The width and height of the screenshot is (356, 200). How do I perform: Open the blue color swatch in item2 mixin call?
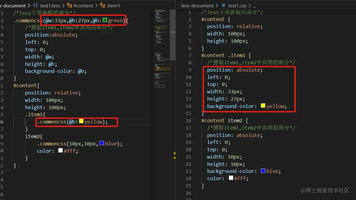[102, 143]
